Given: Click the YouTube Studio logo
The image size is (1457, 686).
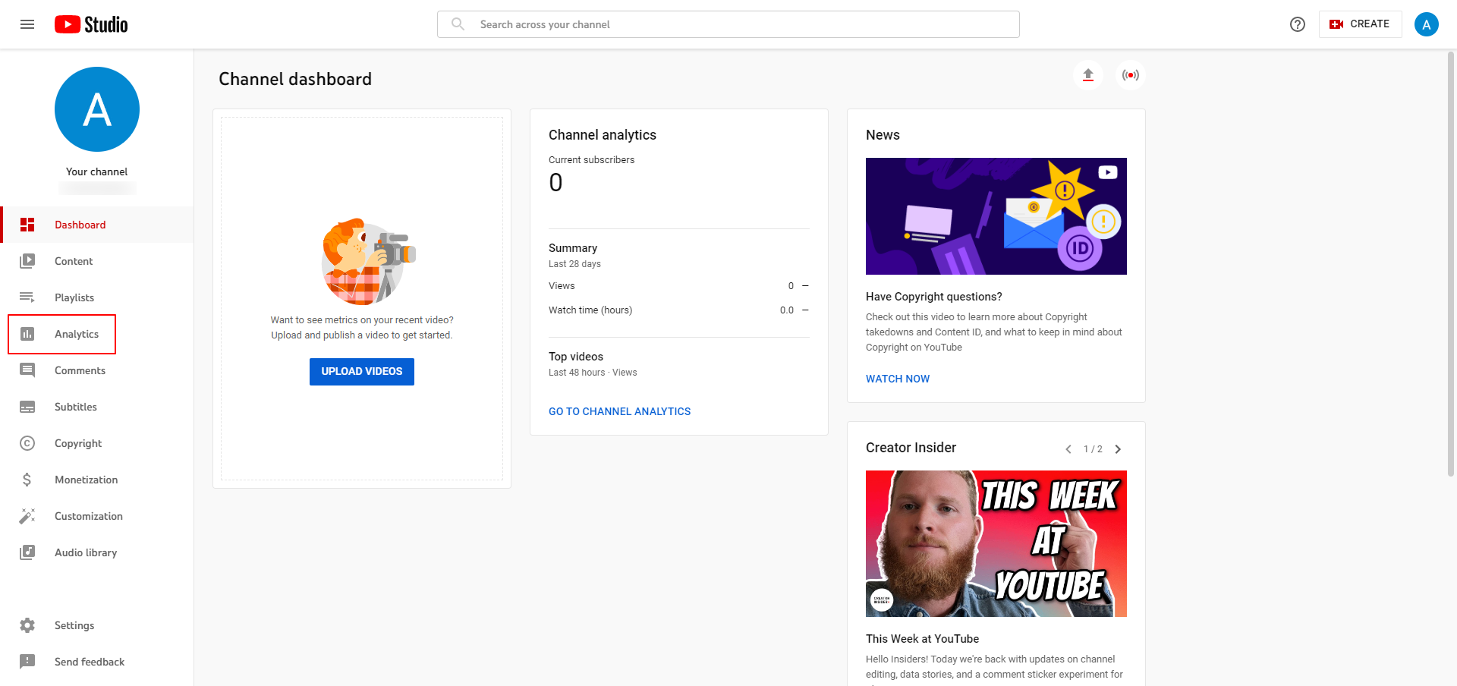Looking at the screenshot, I should [x=91, y=24].
